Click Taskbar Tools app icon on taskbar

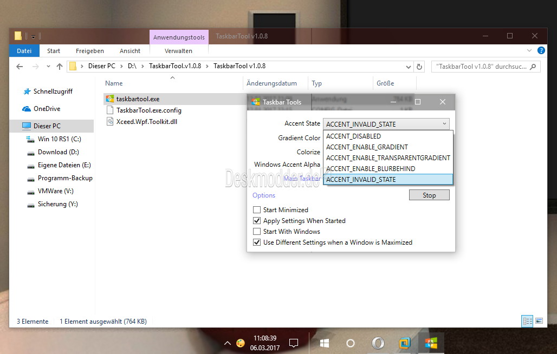tap(431, 343)
